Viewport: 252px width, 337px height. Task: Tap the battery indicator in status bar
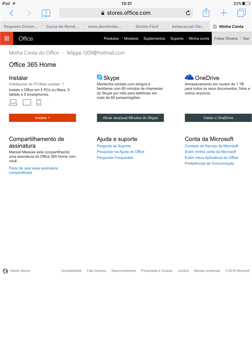[x=246, y=3]
